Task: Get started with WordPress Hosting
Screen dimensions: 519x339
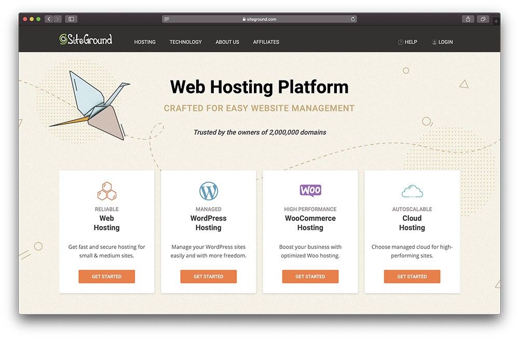Action: pyautogui.click(x=209, y=276)
